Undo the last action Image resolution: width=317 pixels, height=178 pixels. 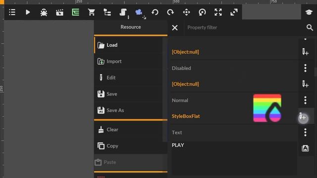[x=155, y=12]
